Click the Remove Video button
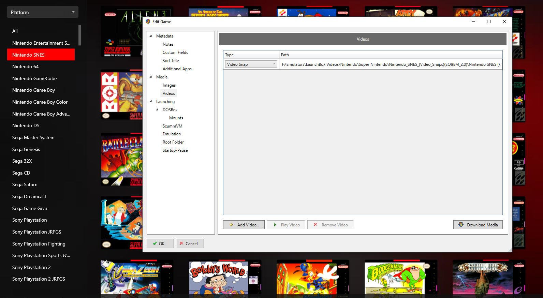The width and height of the screenshot is (543, 298). [330, 225]
